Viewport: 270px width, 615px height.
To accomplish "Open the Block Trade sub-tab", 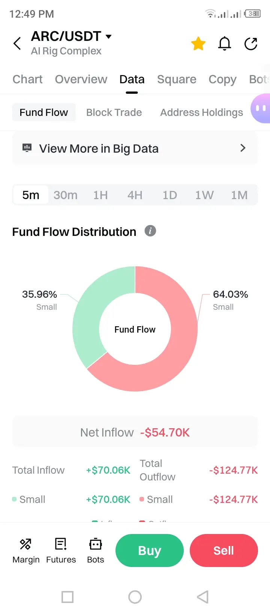I will tap(114, 112).
